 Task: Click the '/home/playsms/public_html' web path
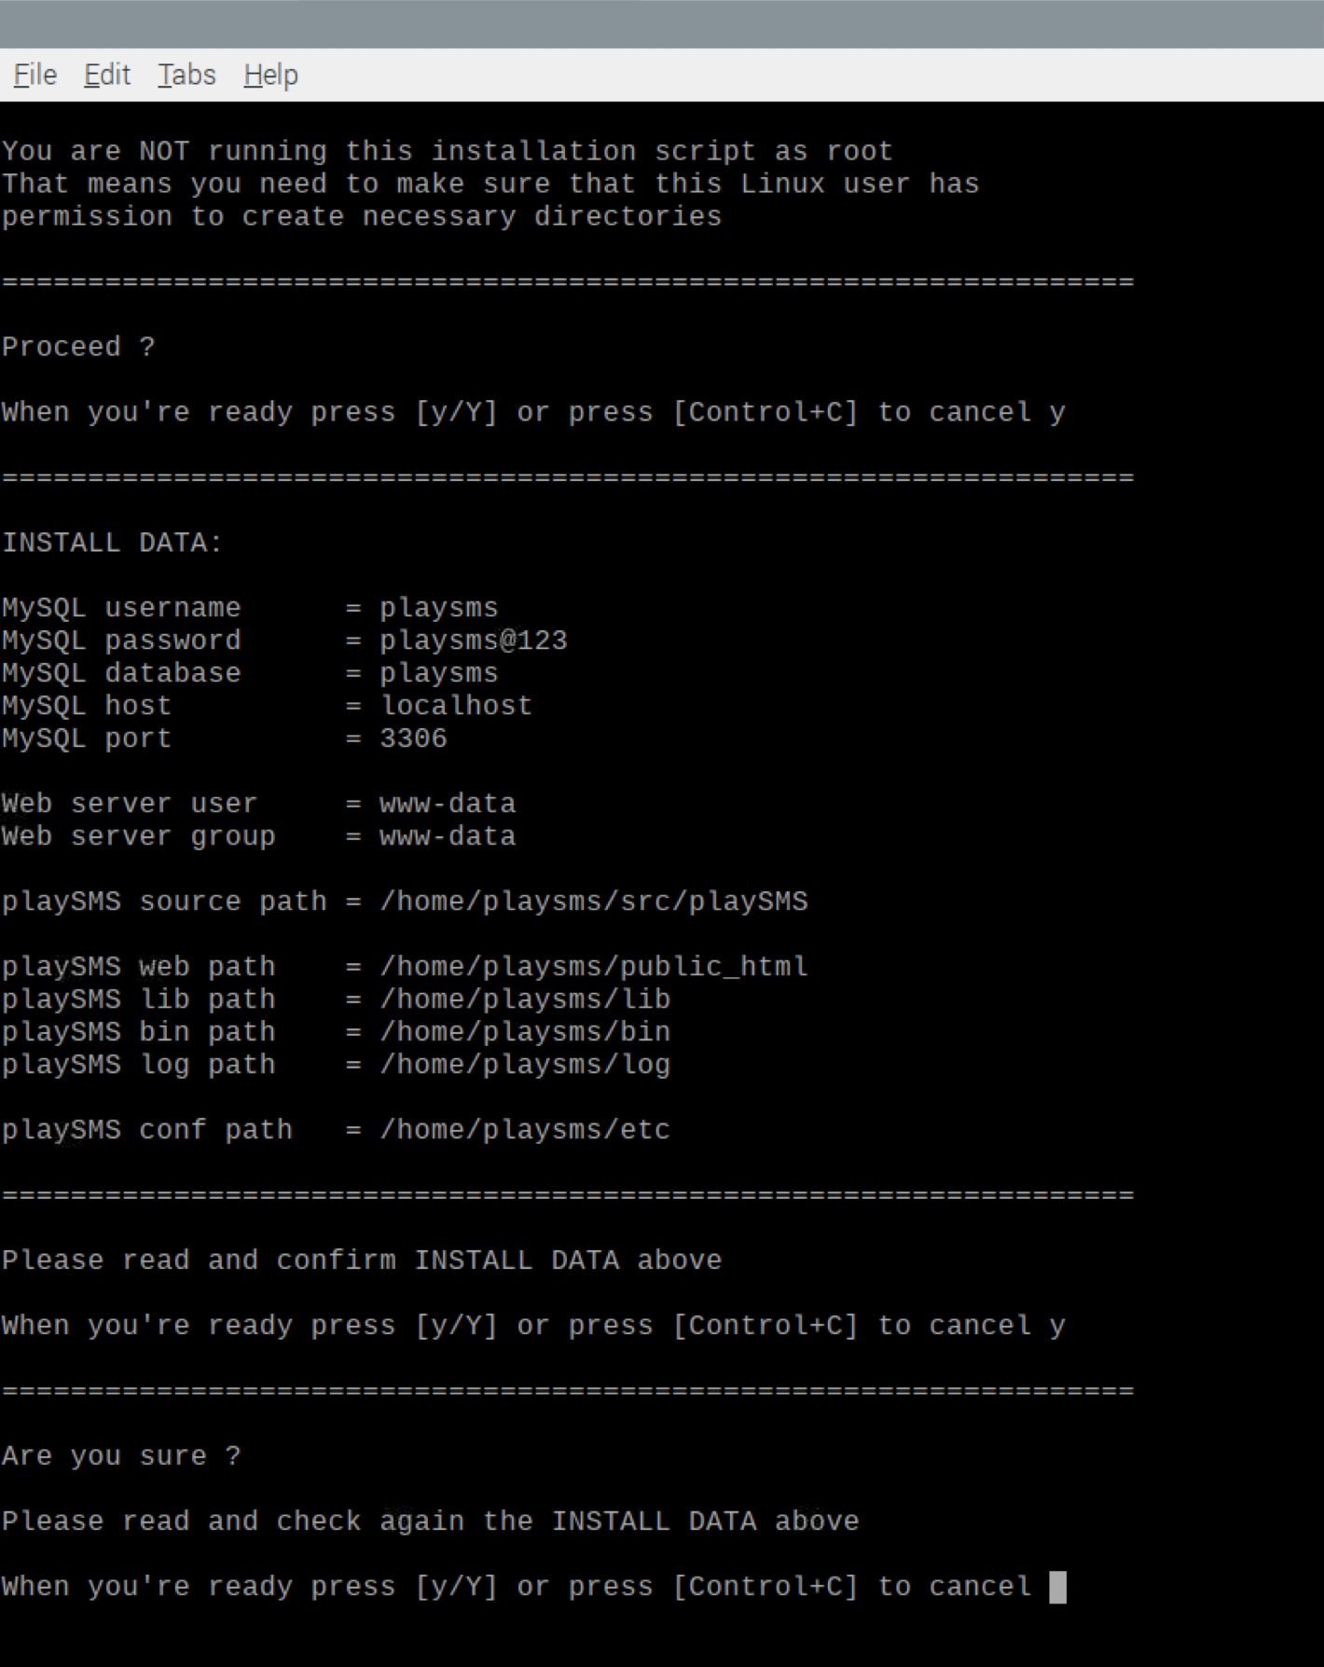[x=594, y=967]
